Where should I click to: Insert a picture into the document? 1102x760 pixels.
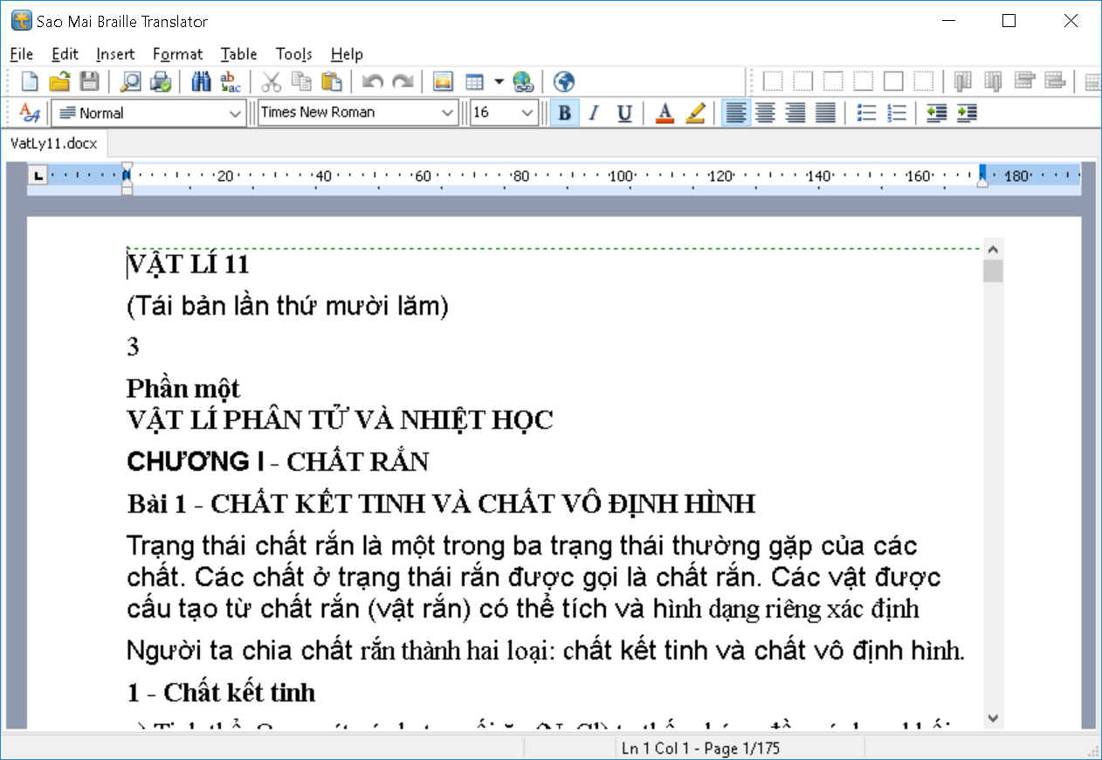click(x=443, y=81)
